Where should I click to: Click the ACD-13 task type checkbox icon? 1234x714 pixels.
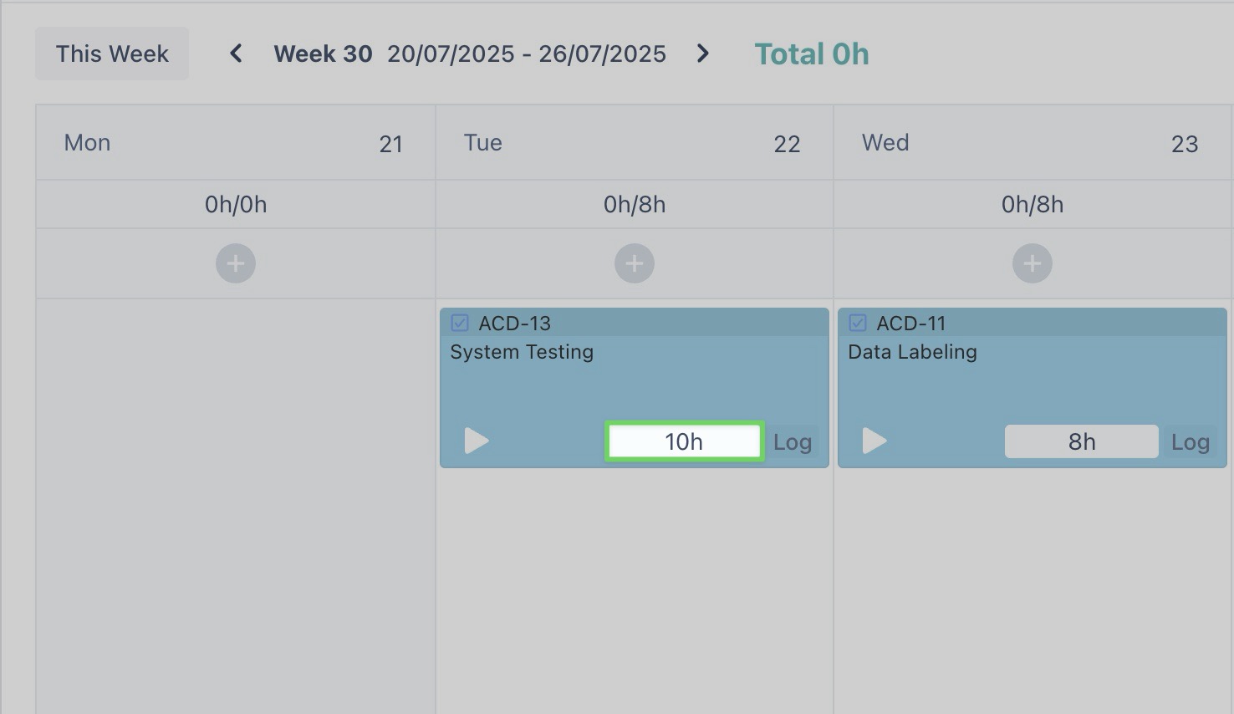click(x=460, y=323)
